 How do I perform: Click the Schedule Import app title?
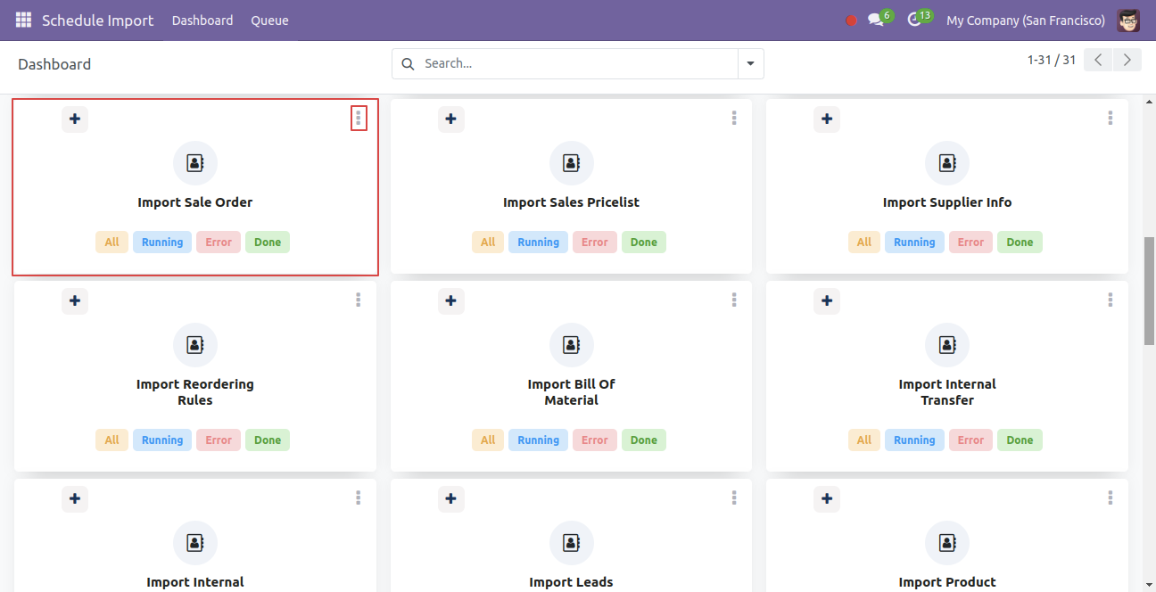click(x=98, y=21)
